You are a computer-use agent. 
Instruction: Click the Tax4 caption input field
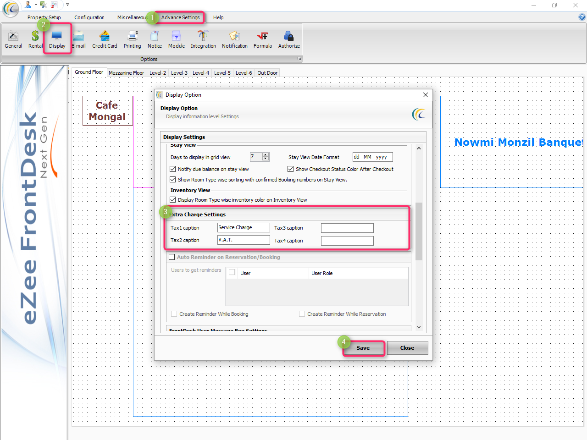pos(347,241)
